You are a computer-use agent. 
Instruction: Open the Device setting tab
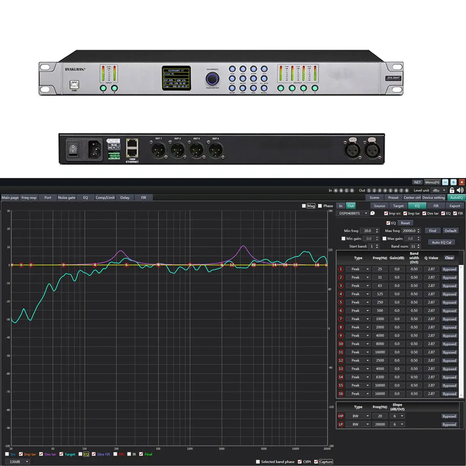click(433, 198)
